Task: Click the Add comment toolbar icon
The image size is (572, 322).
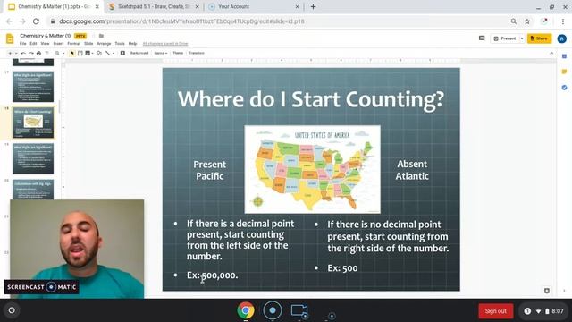Action: (x=122, y=54)
